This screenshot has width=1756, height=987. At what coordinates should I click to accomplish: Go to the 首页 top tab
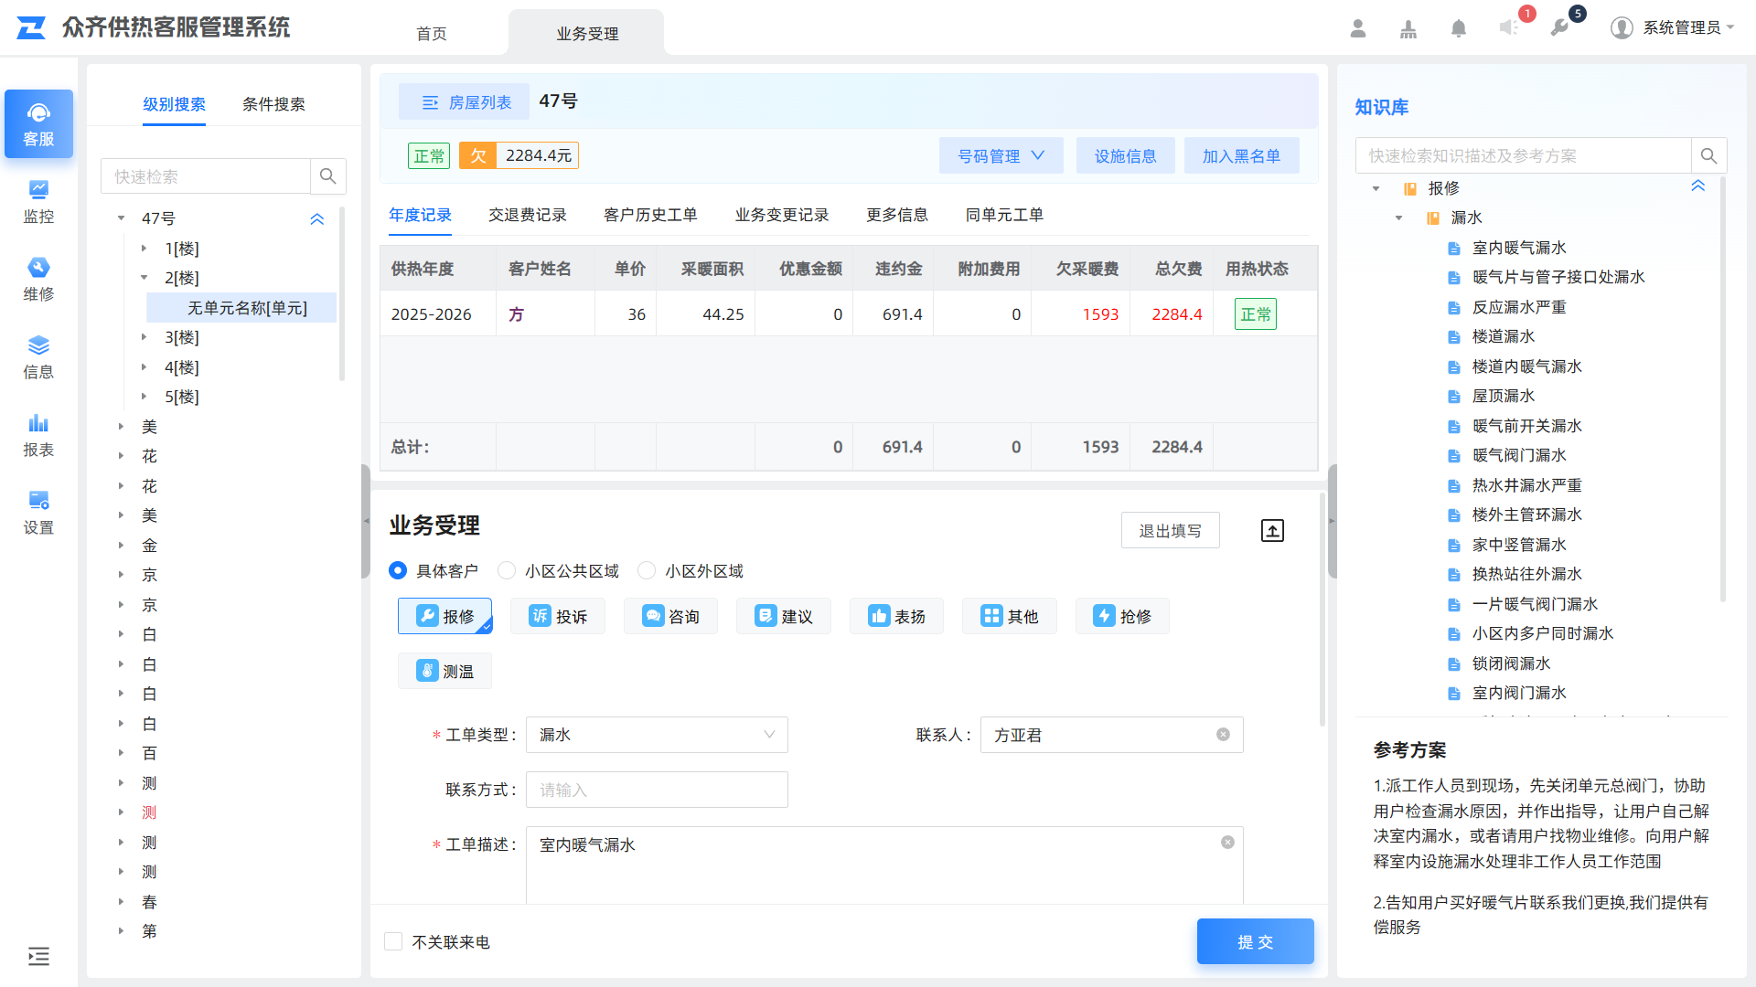432,34
